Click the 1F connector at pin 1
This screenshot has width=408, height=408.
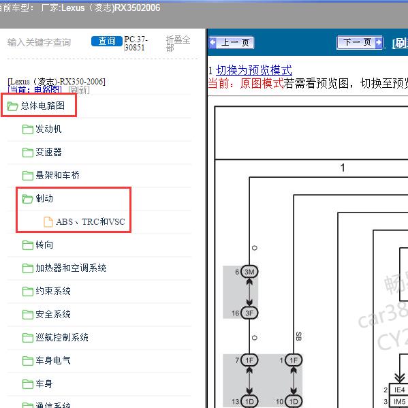tap(294, 360)
